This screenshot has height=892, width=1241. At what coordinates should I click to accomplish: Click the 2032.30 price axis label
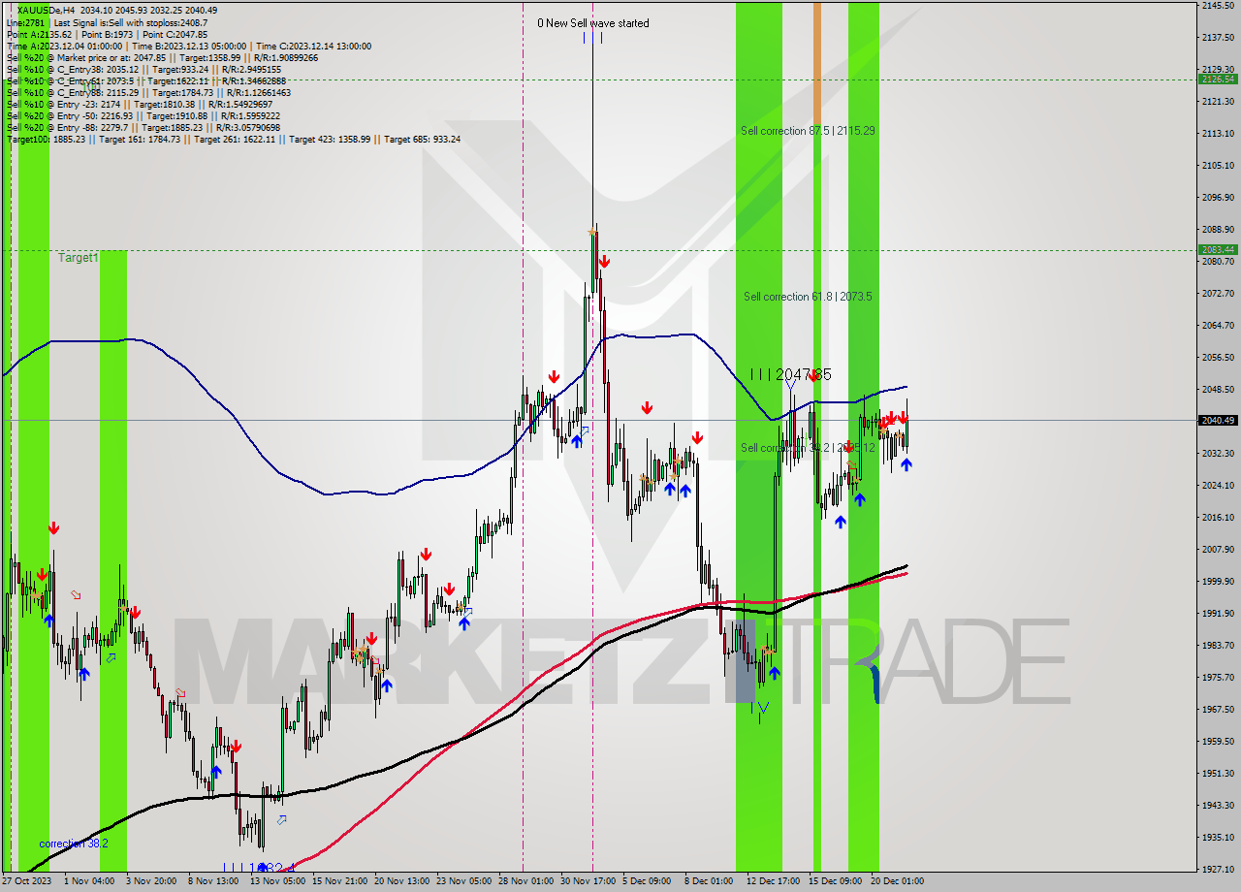coord(1218,453)
